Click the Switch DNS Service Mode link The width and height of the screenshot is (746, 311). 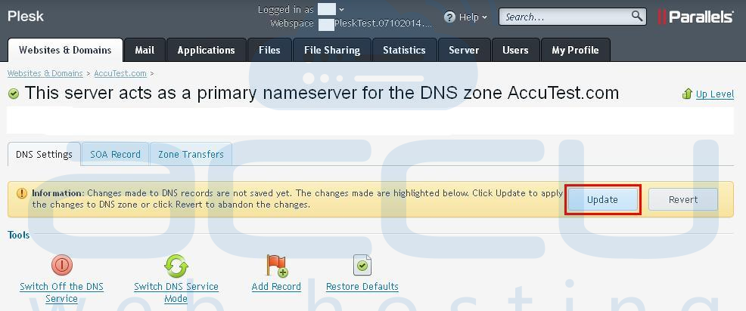pos(176,292)
